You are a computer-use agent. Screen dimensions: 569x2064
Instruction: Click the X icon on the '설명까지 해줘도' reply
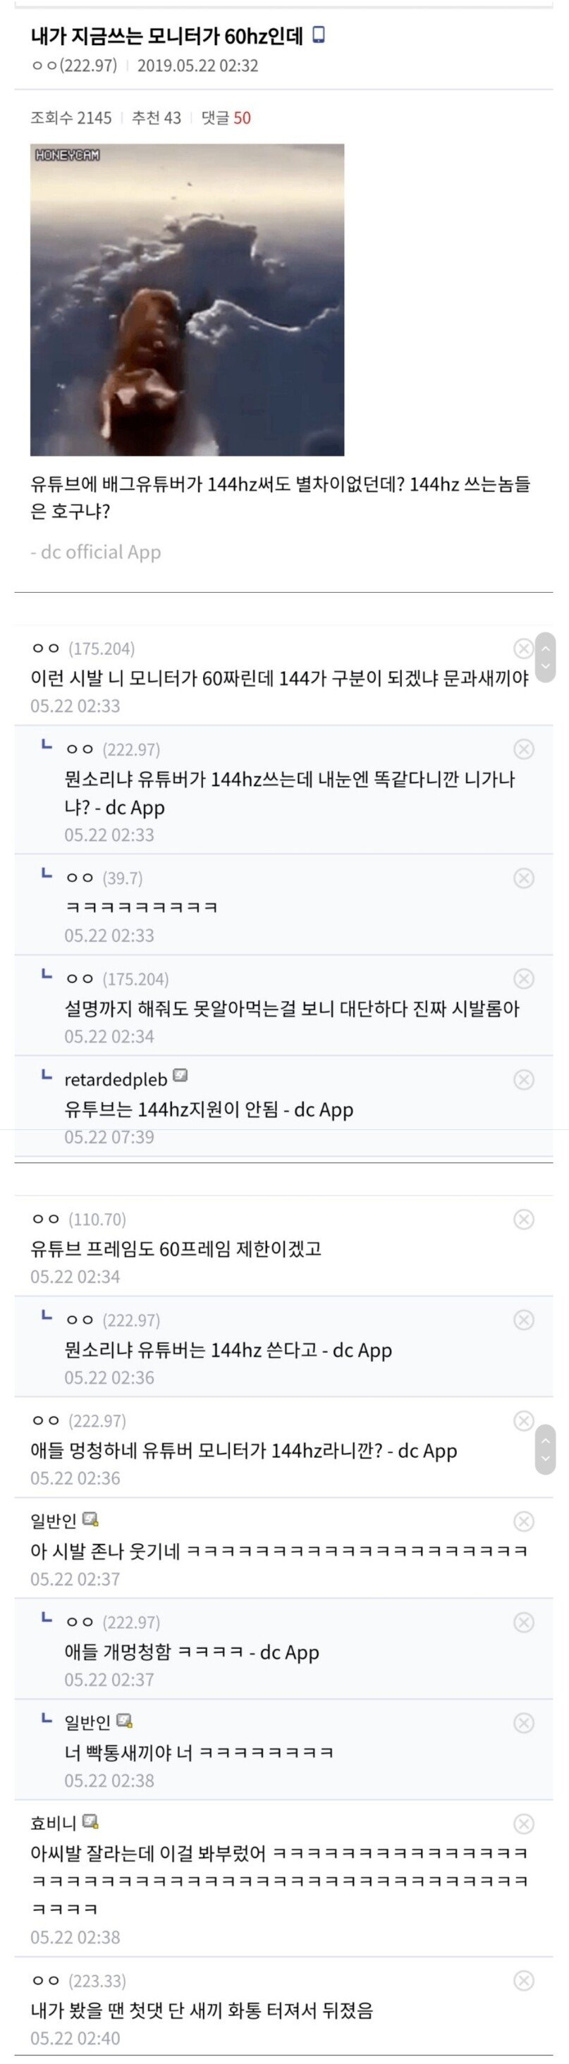click(x=523, y=978)
